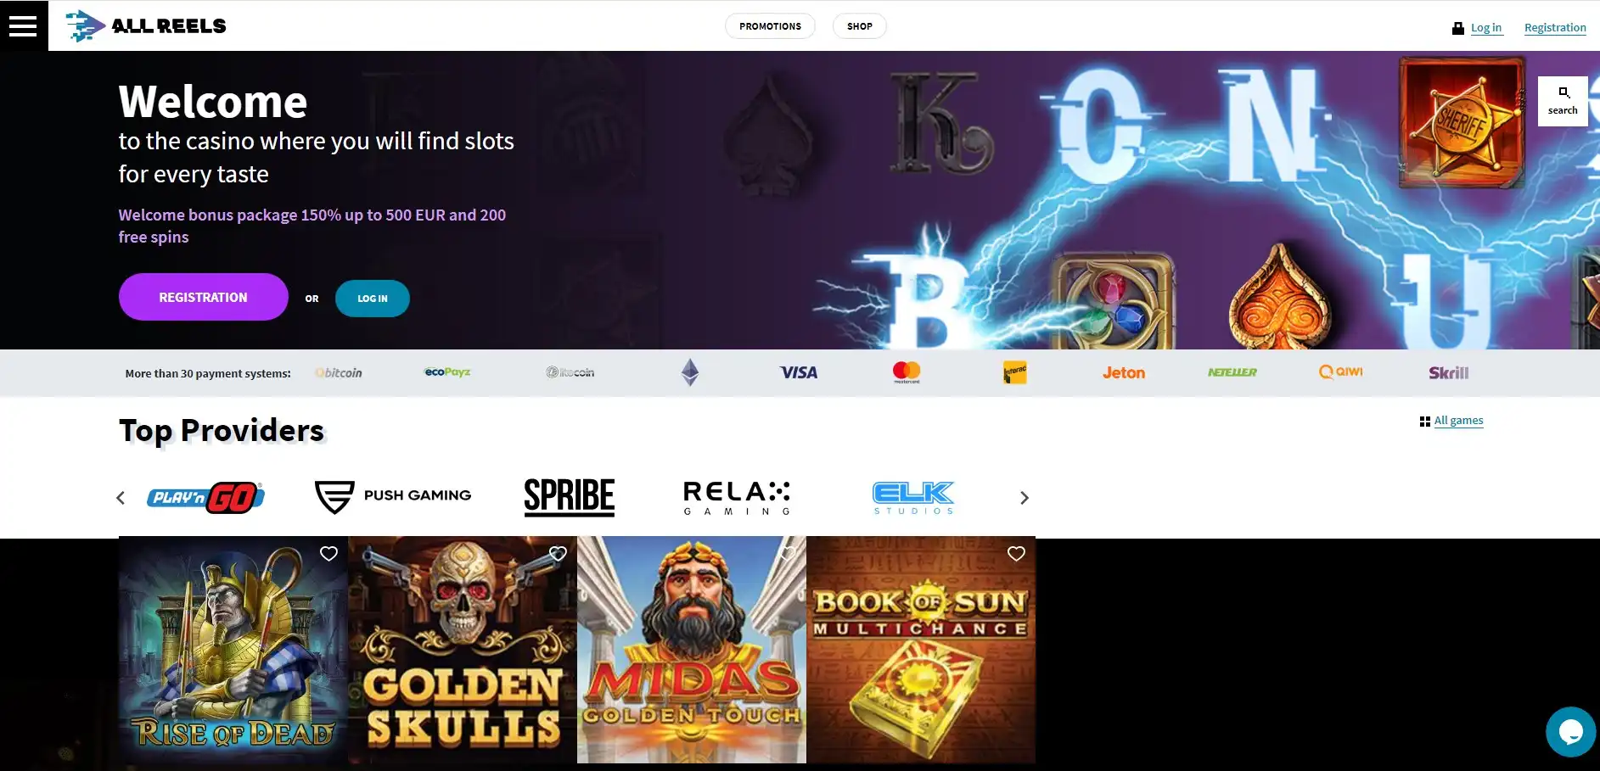Favorite the Book of Sun game
The width and height of the screenshot is (1600, 771).
pos(1016,554)
